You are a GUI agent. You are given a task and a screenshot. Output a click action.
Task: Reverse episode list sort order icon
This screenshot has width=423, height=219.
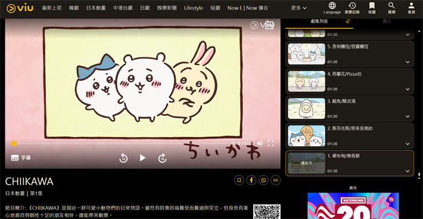pyautogui.click(x=348, y=21)
